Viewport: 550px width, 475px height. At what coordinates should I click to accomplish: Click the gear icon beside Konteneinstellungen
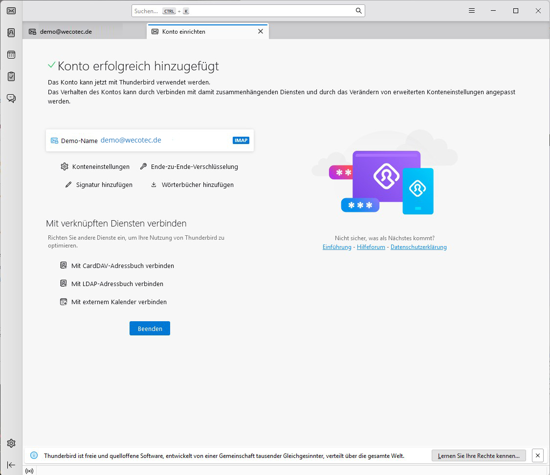click(x=65, y=166)
